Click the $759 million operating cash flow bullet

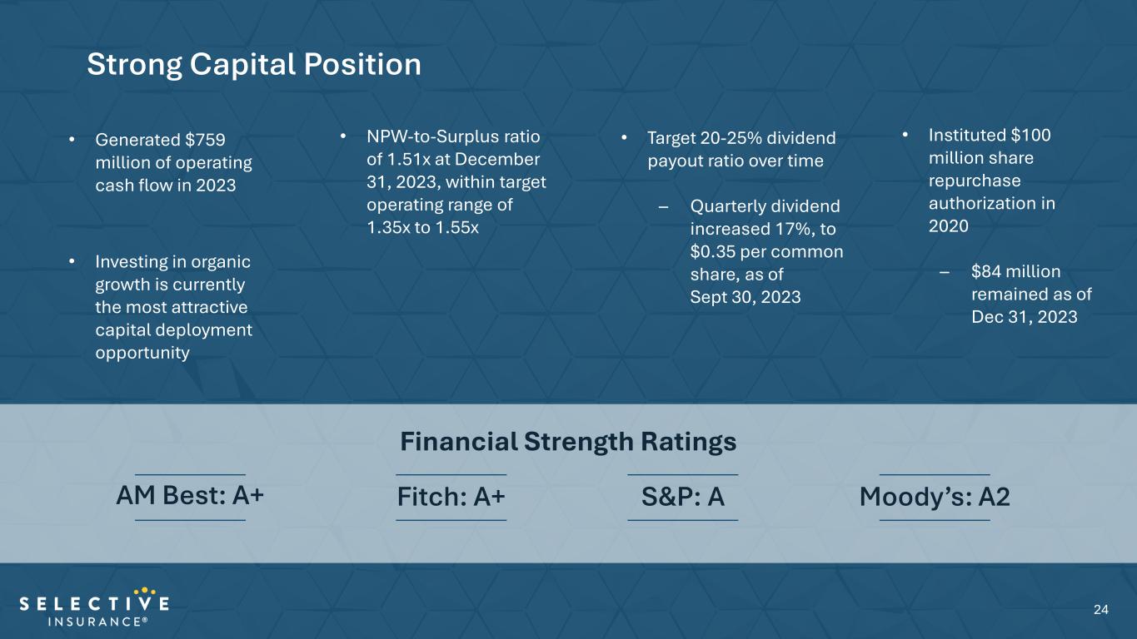[x=173, y=162]
